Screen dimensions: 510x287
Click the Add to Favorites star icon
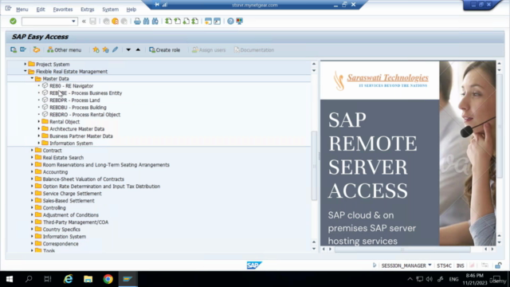point(96,49)
